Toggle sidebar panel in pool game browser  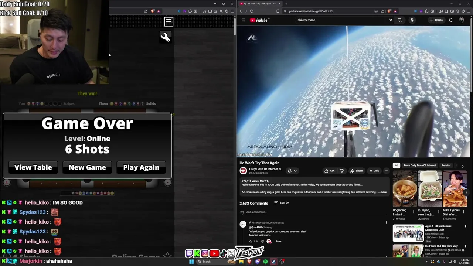click(x=210, y=11)
